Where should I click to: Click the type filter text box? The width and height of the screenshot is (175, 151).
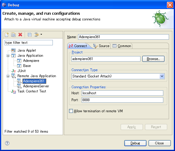coord(29,43)
